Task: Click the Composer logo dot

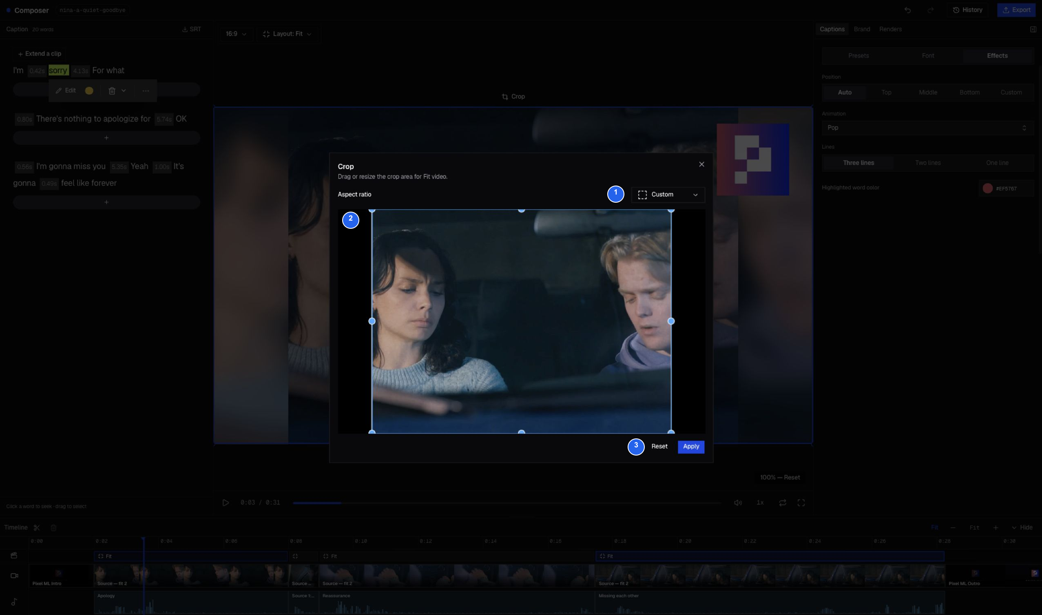Action: click(8, 10)
